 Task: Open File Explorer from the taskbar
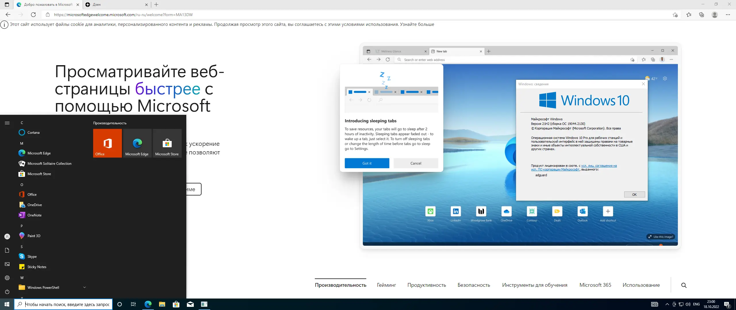pyautogui.click(x=162, y=304)
